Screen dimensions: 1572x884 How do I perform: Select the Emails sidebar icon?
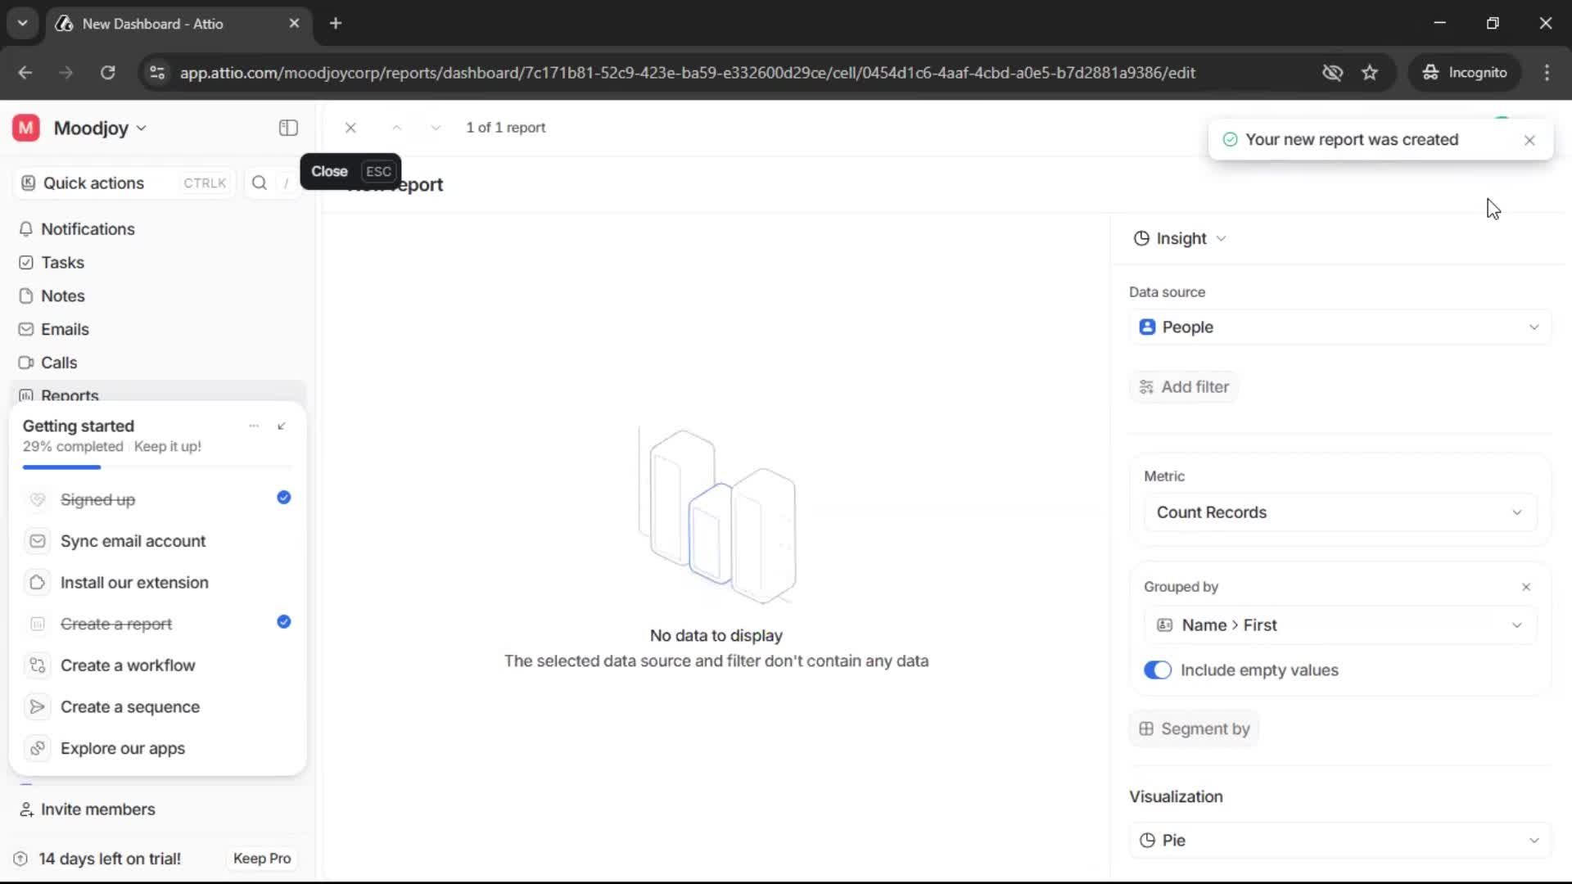(x=26, y=329)
